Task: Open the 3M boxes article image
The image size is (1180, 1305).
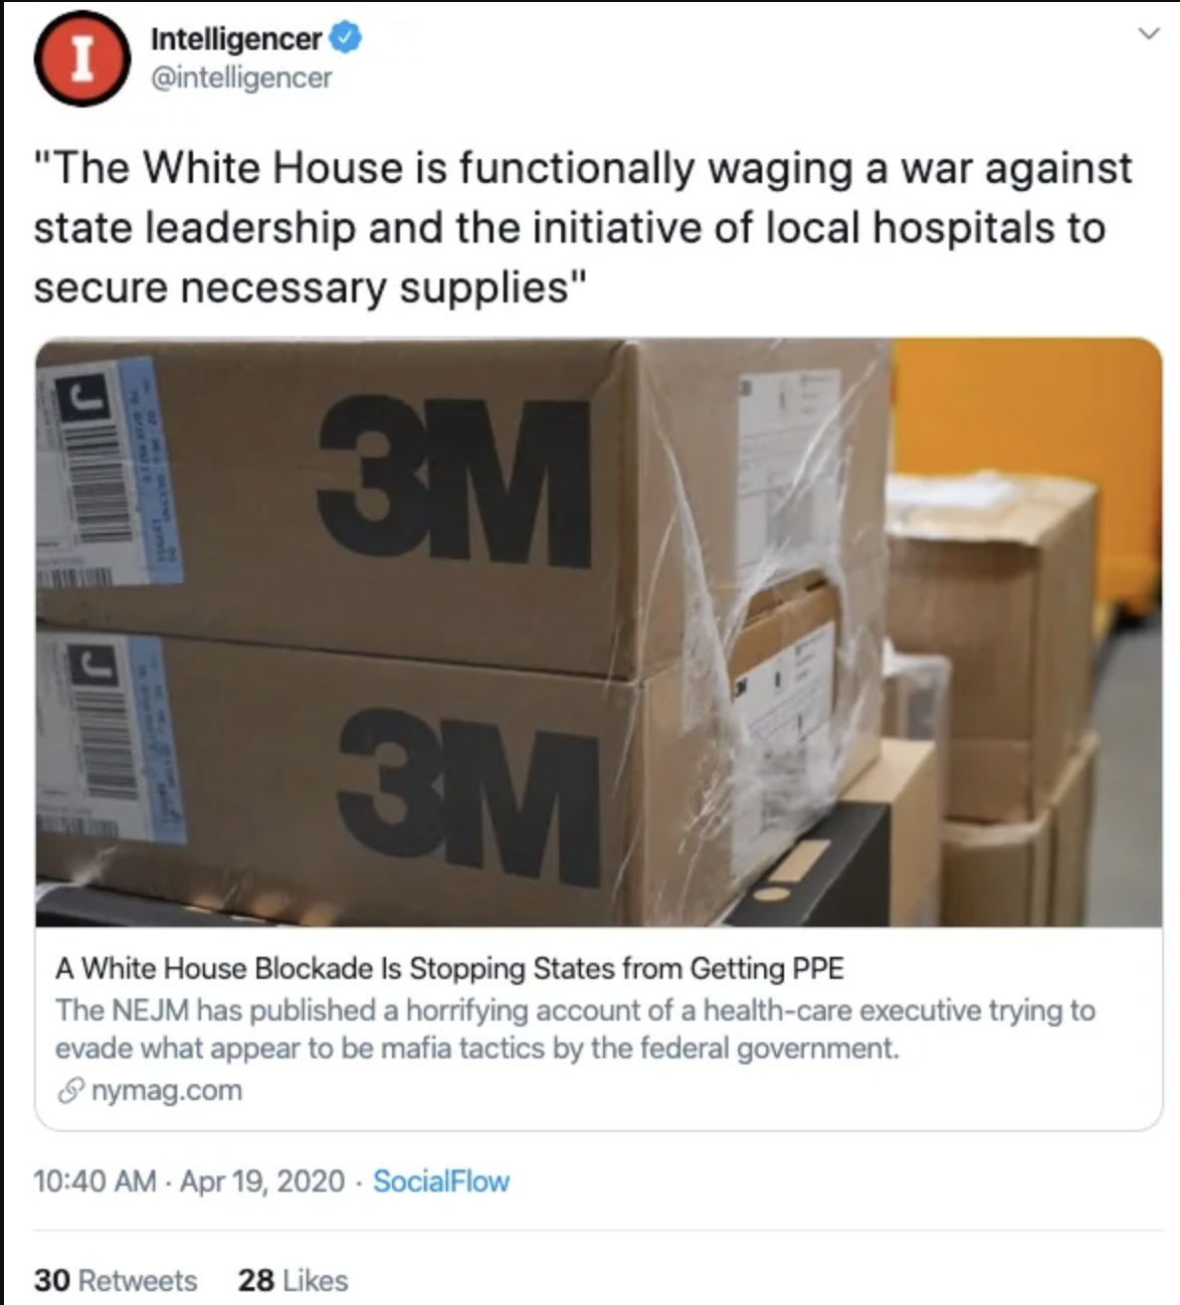Action: 599,633
